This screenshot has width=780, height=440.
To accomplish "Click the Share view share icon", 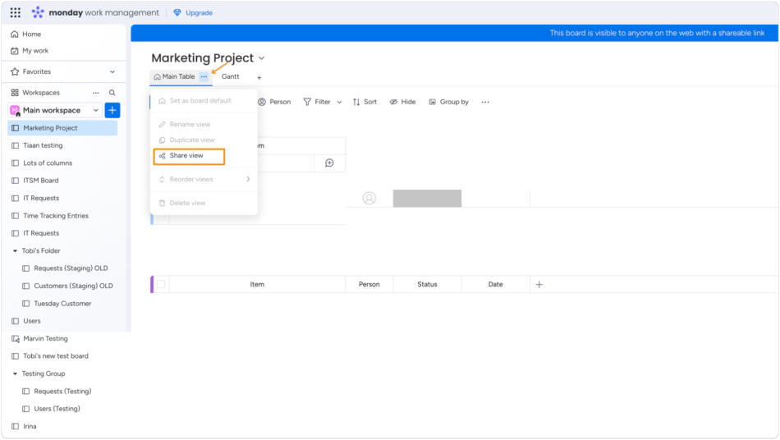I will click(x=163, y=156).
